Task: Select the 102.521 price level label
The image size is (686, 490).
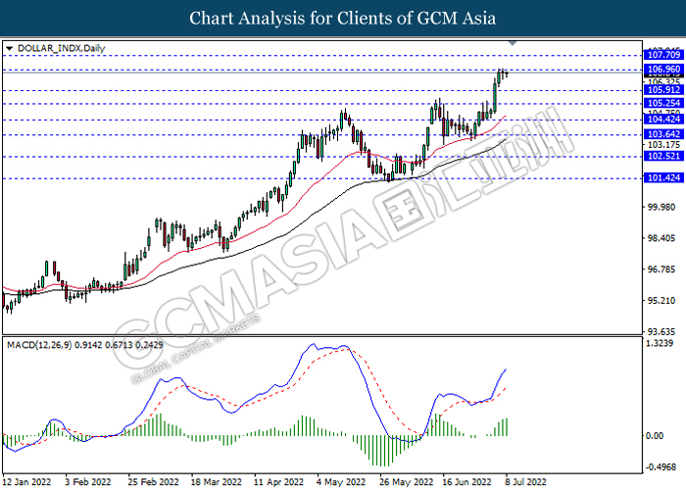Action: click(x=663, y=156)
